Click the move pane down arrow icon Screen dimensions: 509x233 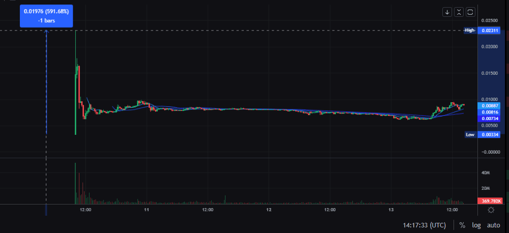(x=447, y=12)
